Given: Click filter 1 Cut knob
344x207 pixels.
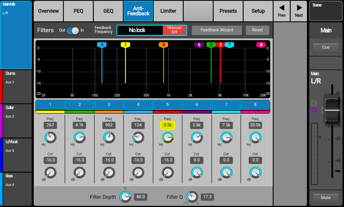Looking at the screenshot, I should coord(50,173).
